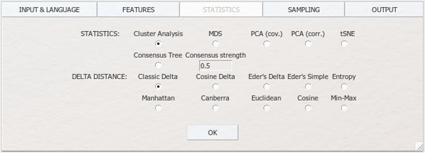Screen dimensions: 425x153
Task: Select the plain Cosine distance option
Action: pos(308,108)
